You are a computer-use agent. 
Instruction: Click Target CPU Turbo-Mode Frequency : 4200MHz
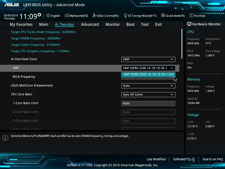click(x=43, y=32)
